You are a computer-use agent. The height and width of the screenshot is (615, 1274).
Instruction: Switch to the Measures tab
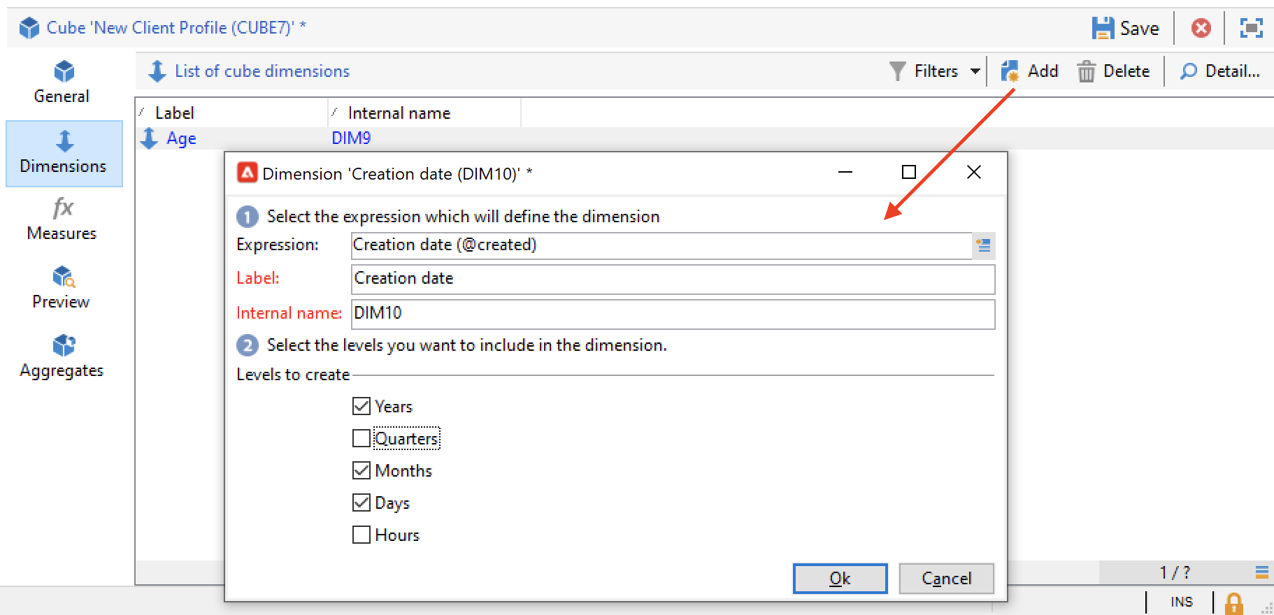[x=62, y=219]
